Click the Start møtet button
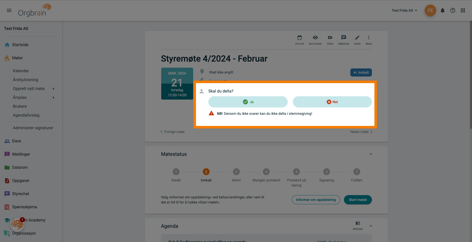The height and width of the screenshot is (242, 472). click(x=358, y=200)
